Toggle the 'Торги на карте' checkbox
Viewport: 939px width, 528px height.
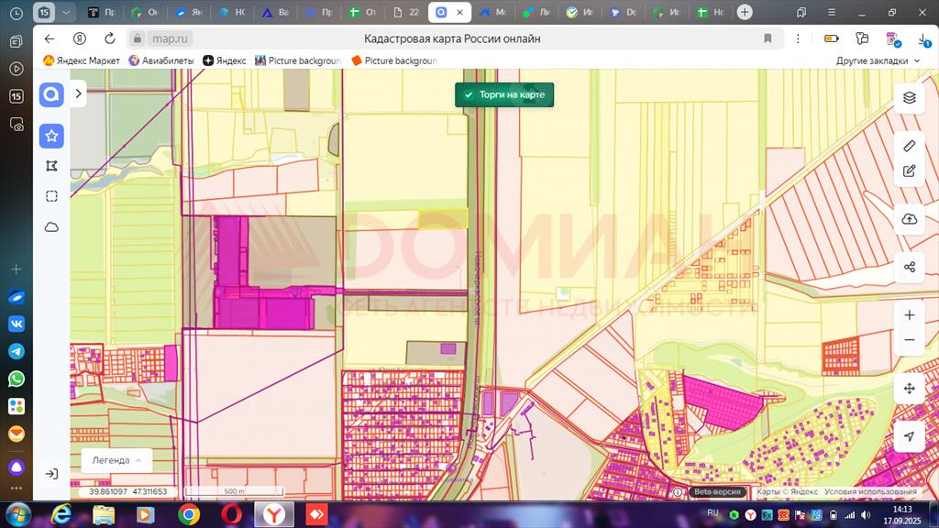(469, 95)
